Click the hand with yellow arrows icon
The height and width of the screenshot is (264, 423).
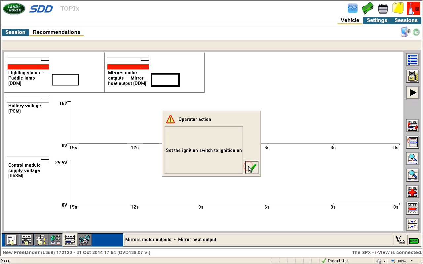pos(41,240)
